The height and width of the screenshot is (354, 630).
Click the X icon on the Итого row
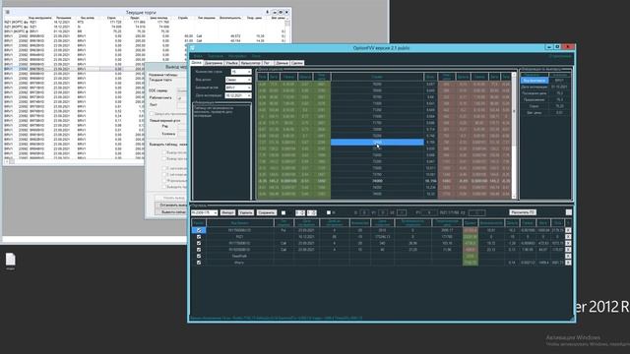point(568,263)
